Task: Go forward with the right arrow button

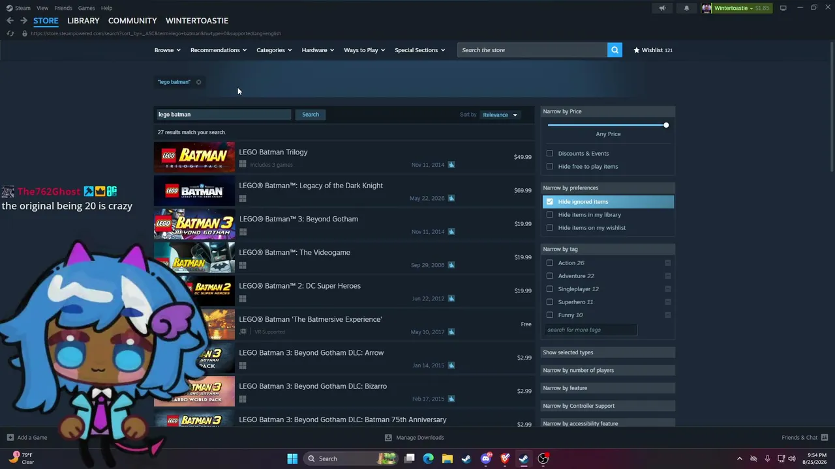Action: click(23, 21)
